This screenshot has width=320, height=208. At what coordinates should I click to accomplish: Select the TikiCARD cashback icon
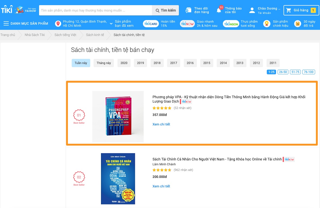151,23
